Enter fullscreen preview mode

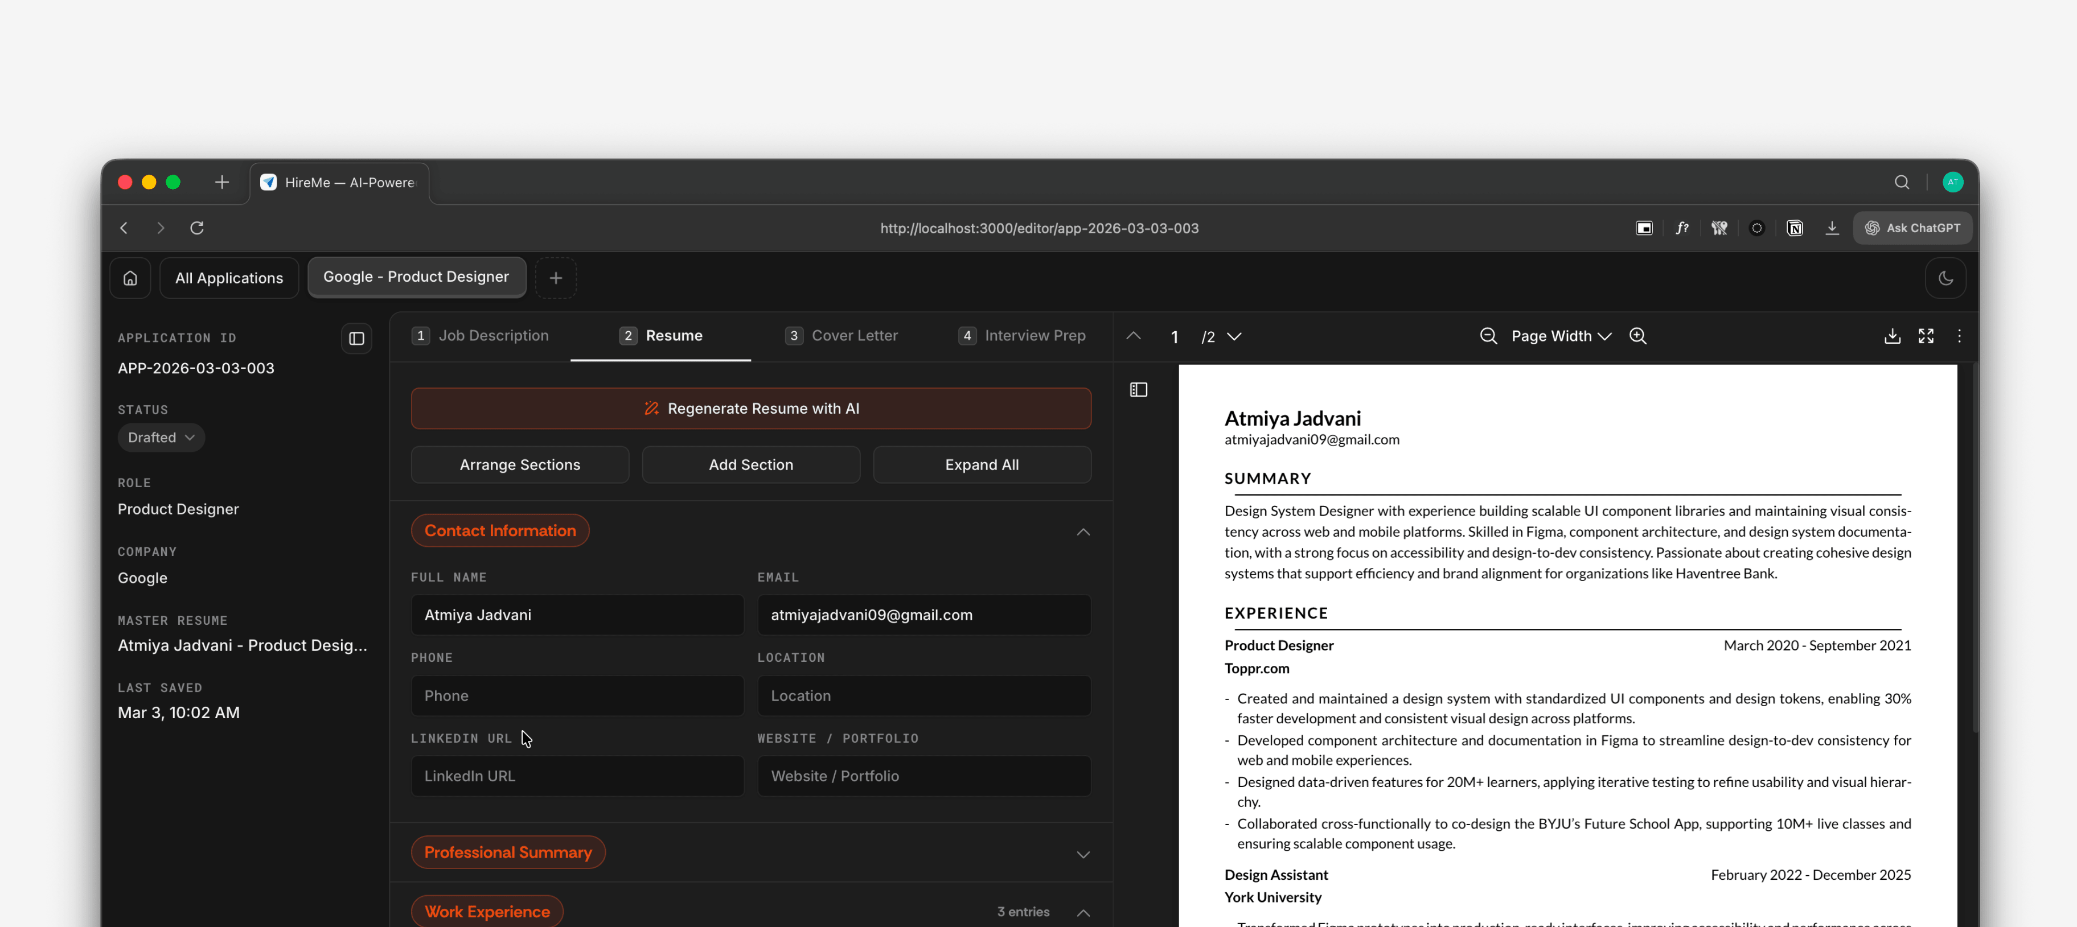[1926, 337]
